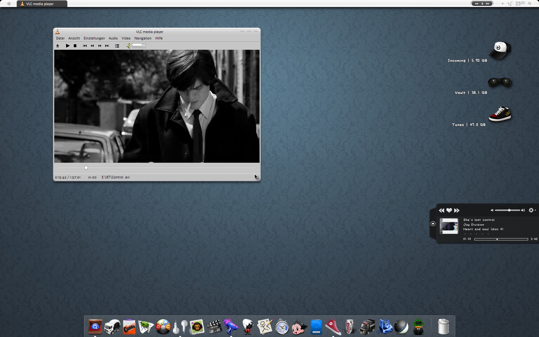Open the Video menu

click(126, 38)
